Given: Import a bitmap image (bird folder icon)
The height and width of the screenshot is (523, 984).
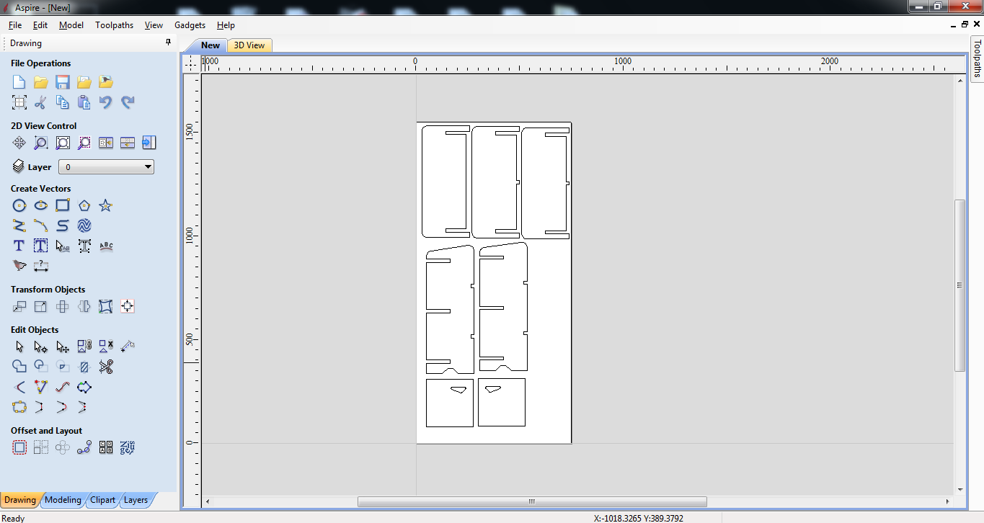Looking at the screenshot, I should click(x=106, y=82).
